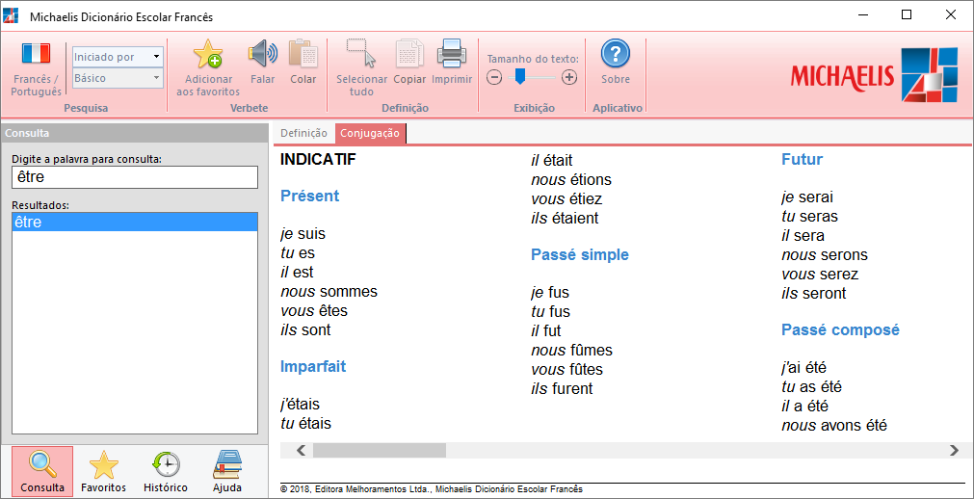Click the Colar clipboard icon

click(x=303, y=54)
